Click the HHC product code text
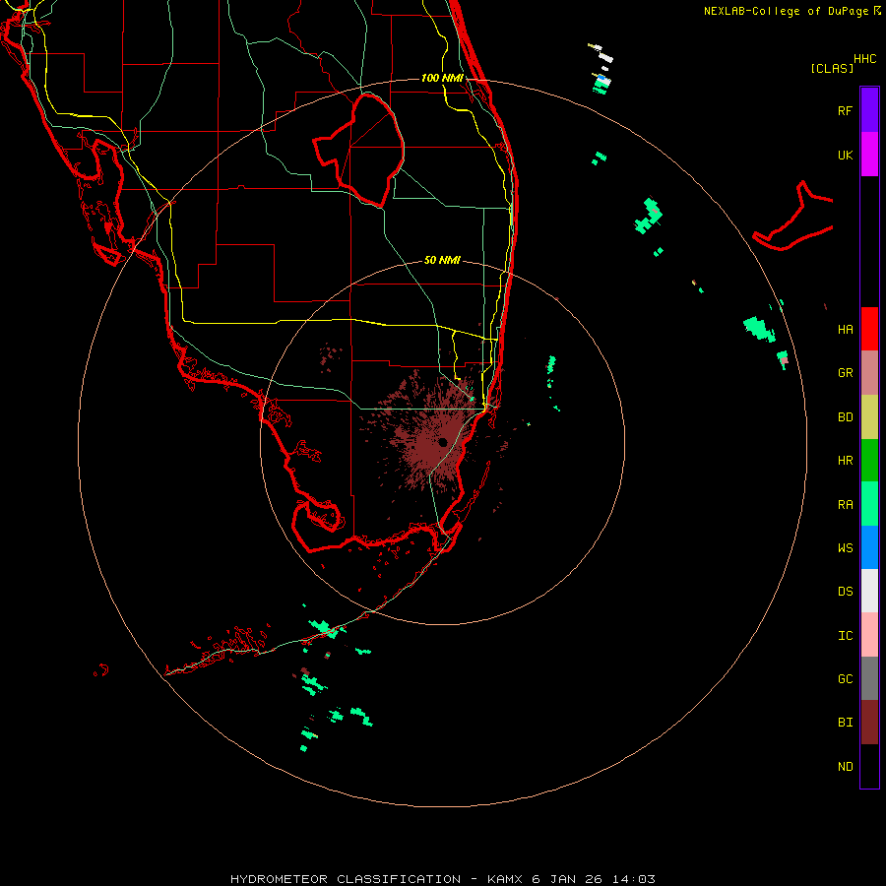The width and height of the screenshot is (886, 886). 864,59
